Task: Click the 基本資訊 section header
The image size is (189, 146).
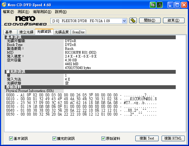Action: [x=90, y=37]
